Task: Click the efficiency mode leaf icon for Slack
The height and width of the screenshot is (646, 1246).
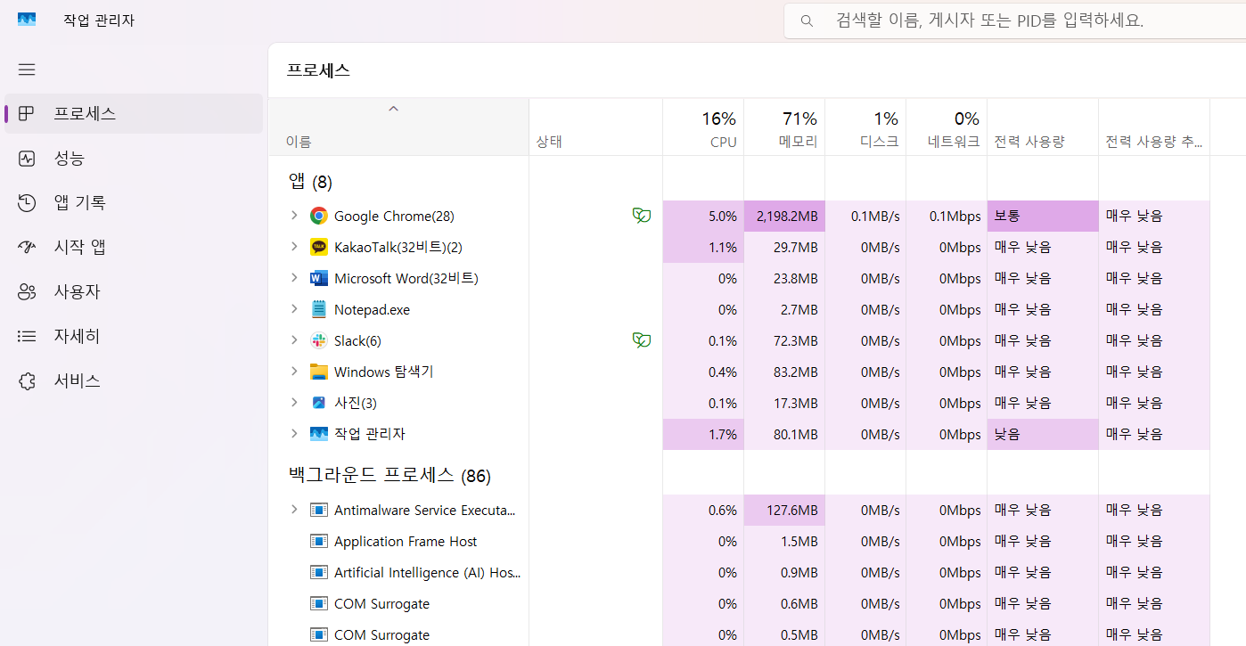Action: [x=641, y=340]
